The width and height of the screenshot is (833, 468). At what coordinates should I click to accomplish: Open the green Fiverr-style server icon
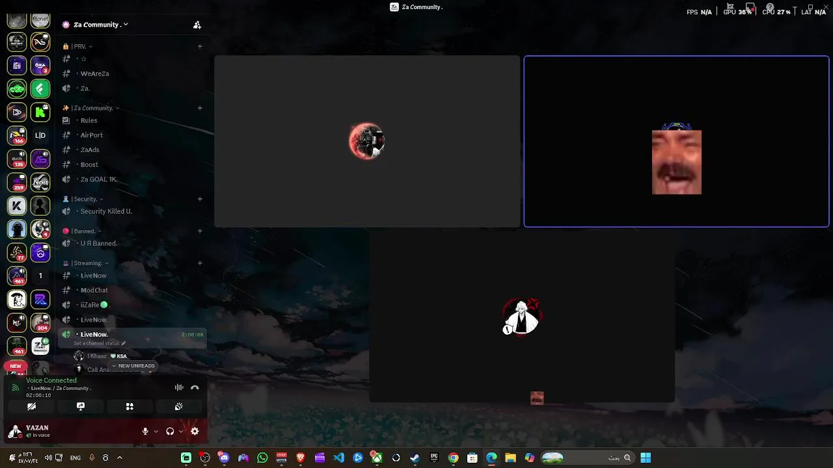pyautogui.click(x=40, y=88)
